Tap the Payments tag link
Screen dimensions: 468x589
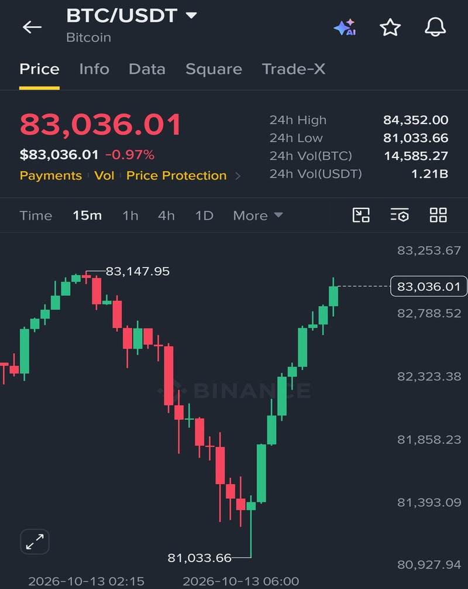click(51, 176)
